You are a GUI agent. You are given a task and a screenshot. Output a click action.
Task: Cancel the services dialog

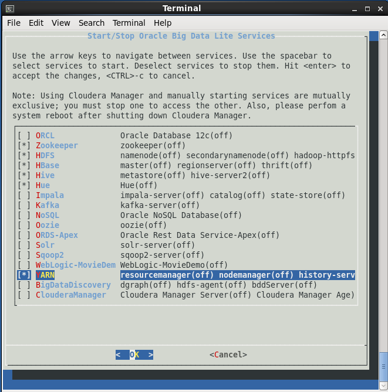point(228,354)
